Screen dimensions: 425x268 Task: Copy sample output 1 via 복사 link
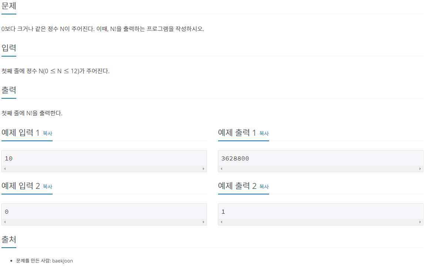click(x=264, y=133)
